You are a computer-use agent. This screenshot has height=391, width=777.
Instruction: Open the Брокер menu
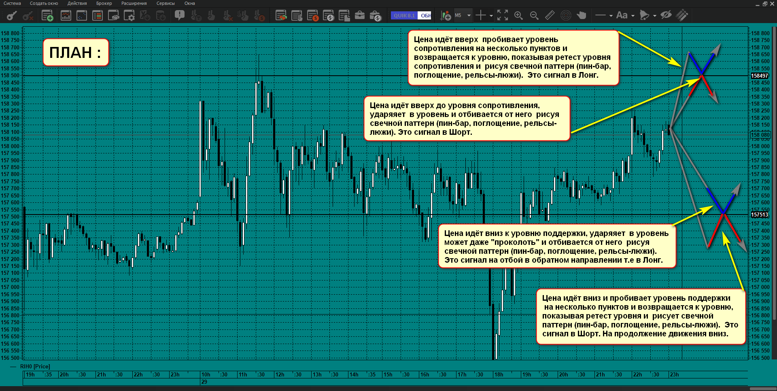click(104, 3)
